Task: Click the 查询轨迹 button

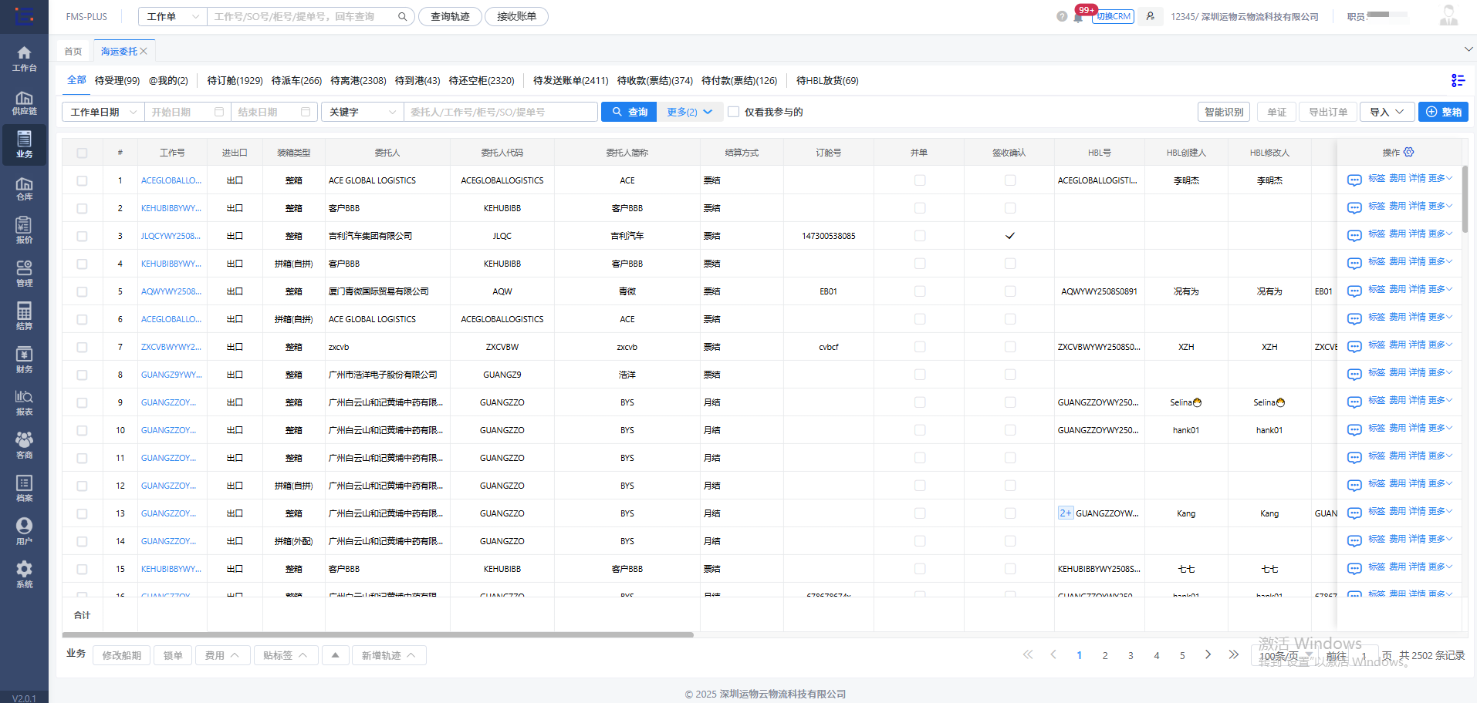Action: pyautogui.click(x=450, y=16)
